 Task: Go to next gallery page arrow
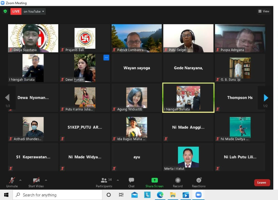[x=266, y=98]
